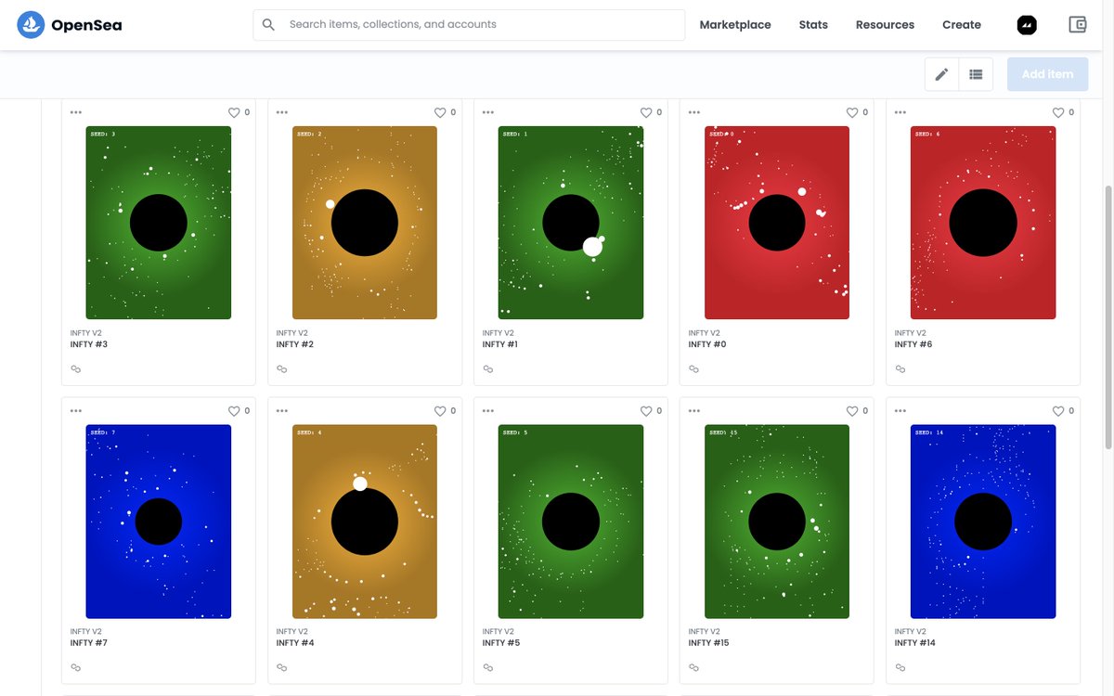Click the chain link icon under INFTY #15
This screenshot has height=696, width=1114.
coord(694,667)
